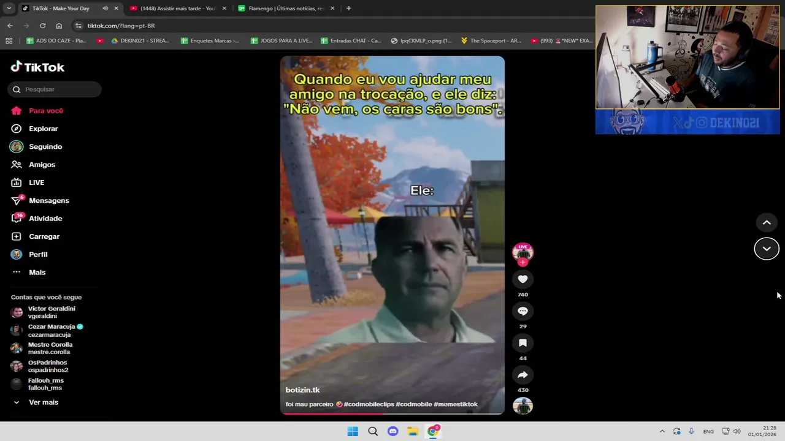This screenshot has width=785, height=441.
Task: Open Victor Geraldini's account
Action: coord(43,312)
